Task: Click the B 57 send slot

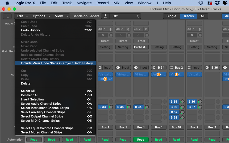Action: click(174, 112)
